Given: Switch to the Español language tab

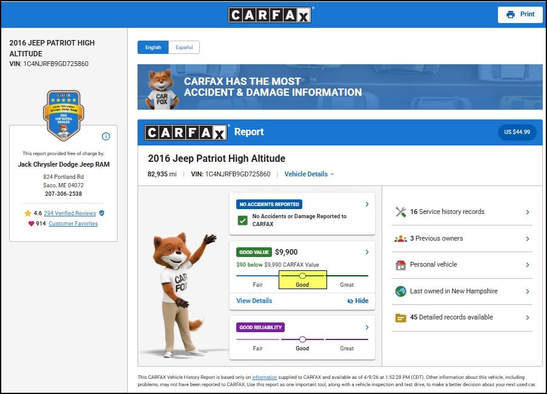Looking at the screenshot, I should pyautogui.click(x=184, y=47).
